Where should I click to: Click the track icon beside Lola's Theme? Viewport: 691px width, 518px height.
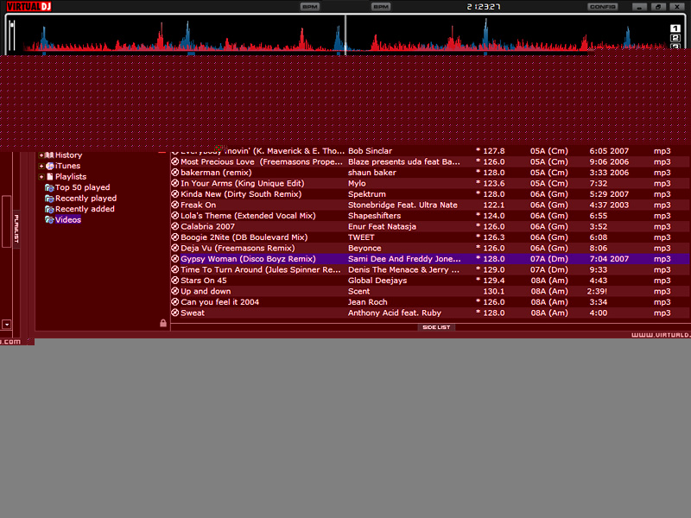pos(175,216)
